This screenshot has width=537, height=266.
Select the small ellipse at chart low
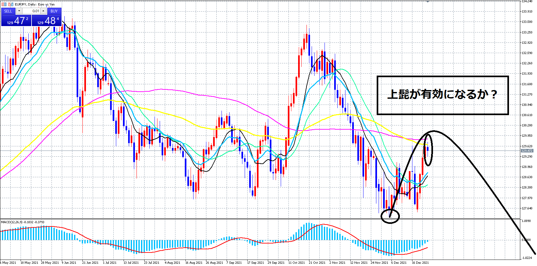390,216
